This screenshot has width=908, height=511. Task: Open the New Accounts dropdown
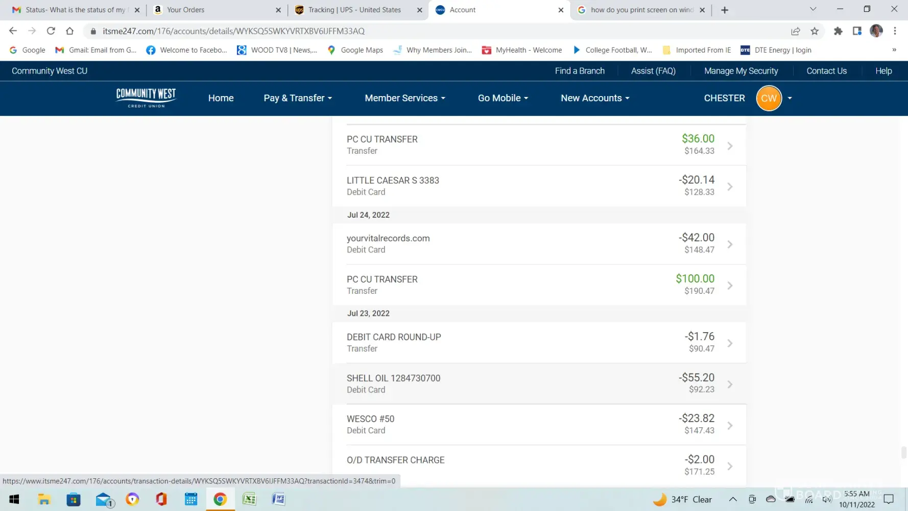[x=595, y=98]
